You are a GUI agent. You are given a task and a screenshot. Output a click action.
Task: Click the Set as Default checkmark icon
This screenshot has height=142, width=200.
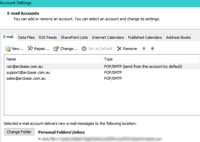tap(84, 49)
